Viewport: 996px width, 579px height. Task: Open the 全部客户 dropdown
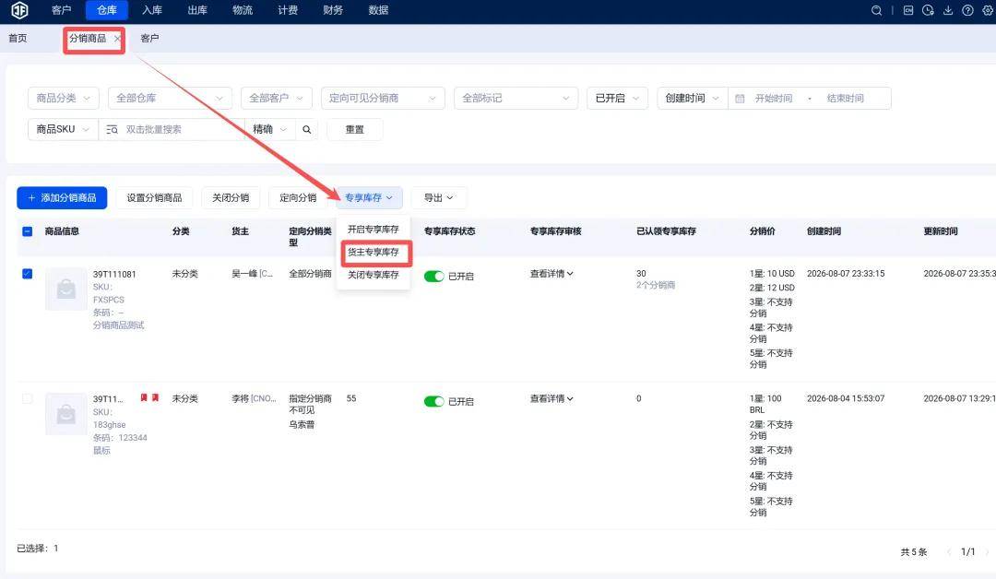tap(277, 99)
